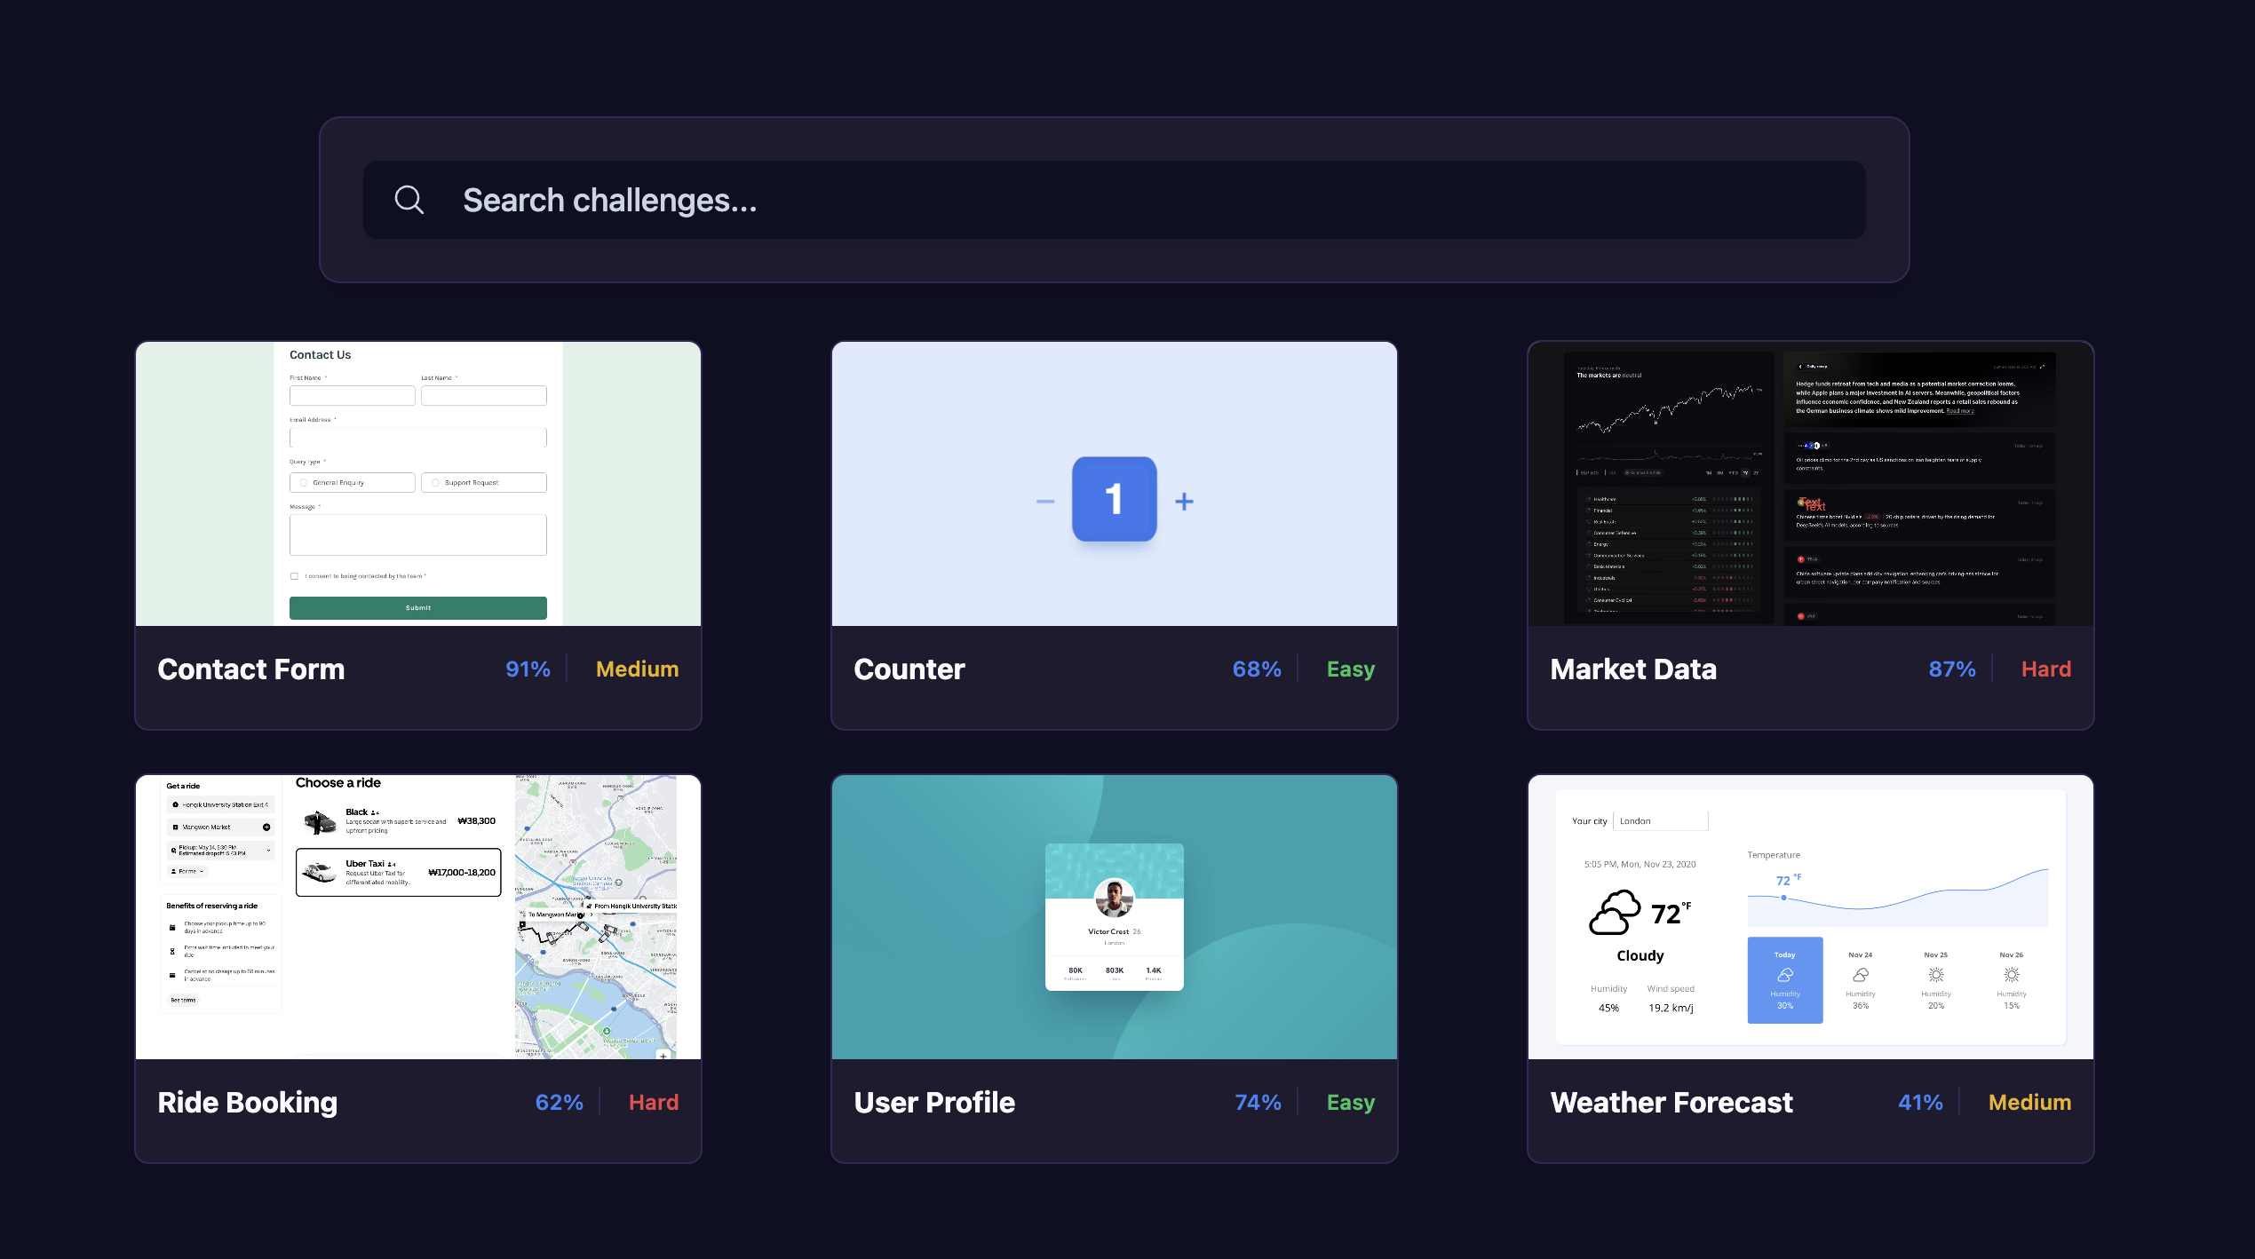
Task: Select the Support Request radio option
Action: [435, 483]
